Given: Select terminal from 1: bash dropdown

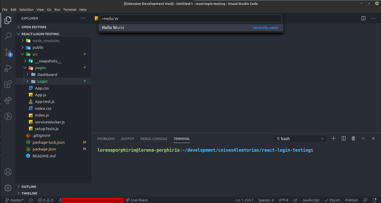Looking at the screenshot, I should point(300,139).
